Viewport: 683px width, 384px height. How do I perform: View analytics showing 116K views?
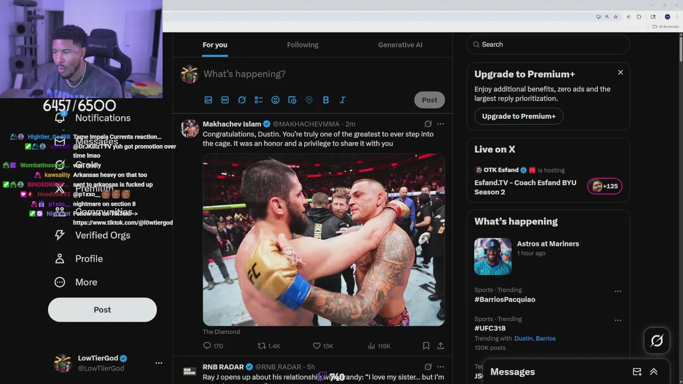379,346
